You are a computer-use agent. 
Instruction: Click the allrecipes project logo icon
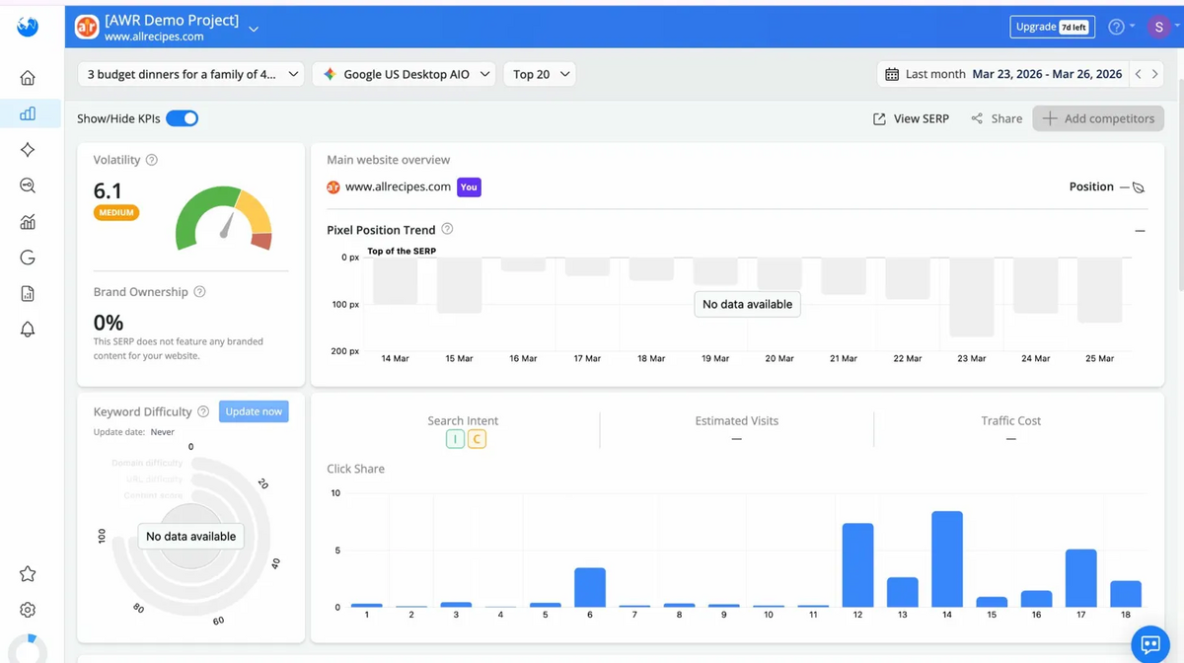[87, 27]
